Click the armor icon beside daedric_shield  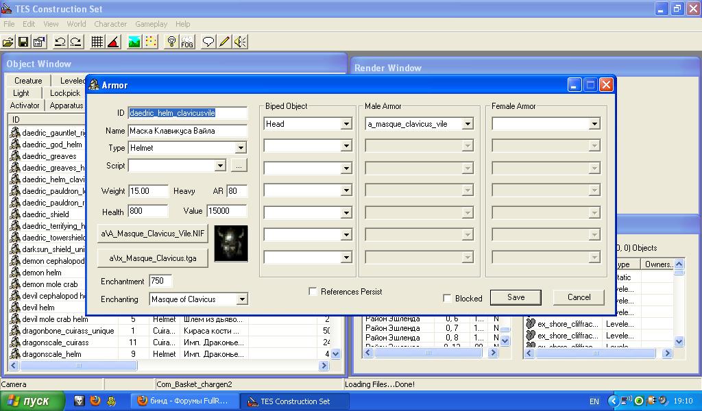15,214
